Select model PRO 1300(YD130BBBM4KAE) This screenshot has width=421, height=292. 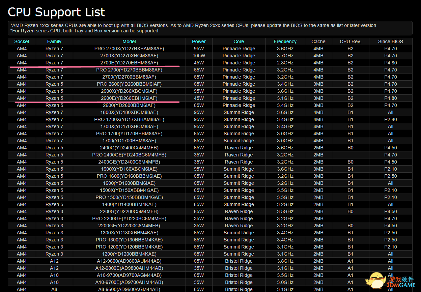click(129, 240)
